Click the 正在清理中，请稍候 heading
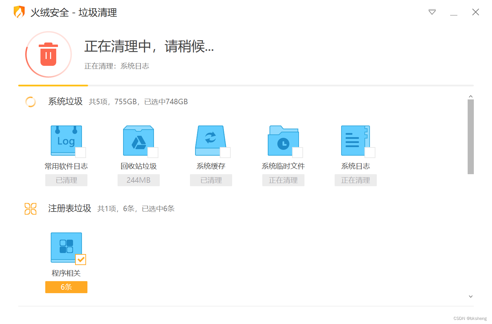The image size is (492, 324). [149, 46]
